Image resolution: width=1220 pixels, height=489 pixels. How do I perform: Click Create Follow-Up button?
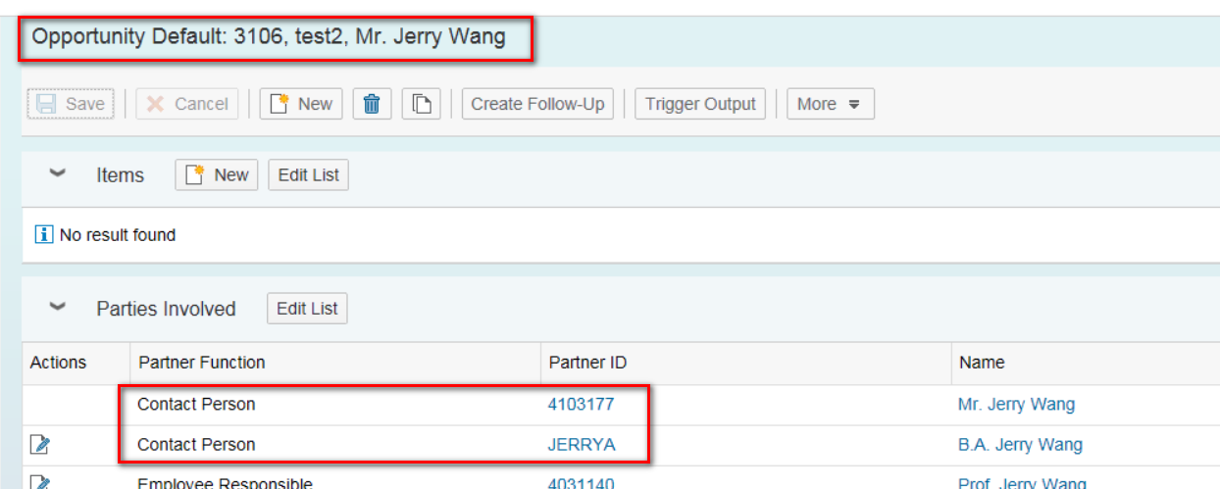(x=537, y=104)
